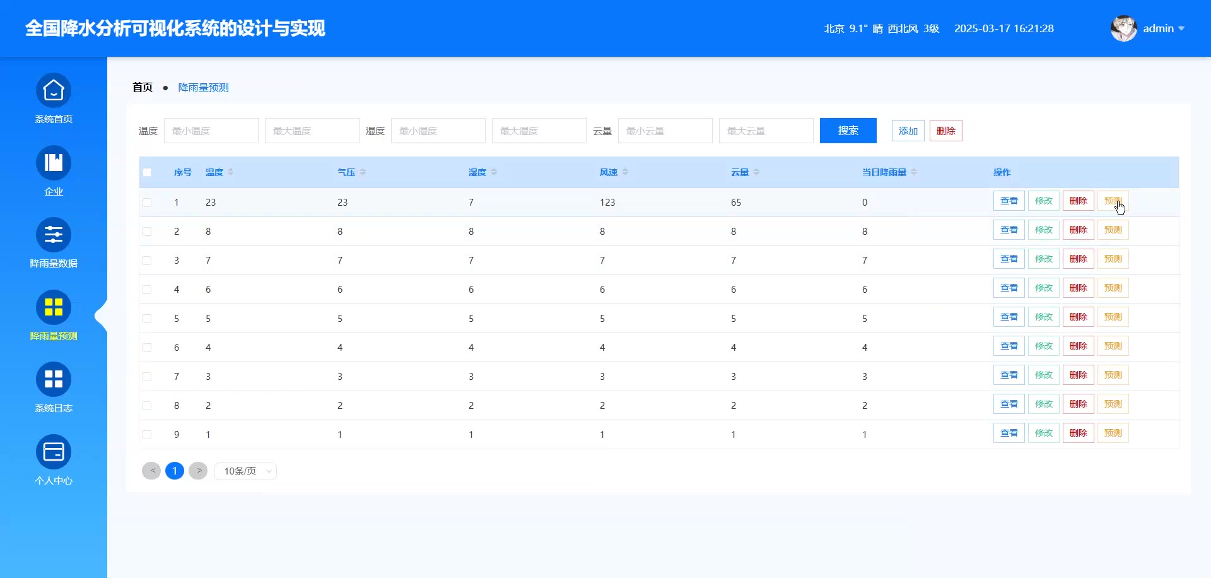Click 预测 for row 8

coord(1113,404)
